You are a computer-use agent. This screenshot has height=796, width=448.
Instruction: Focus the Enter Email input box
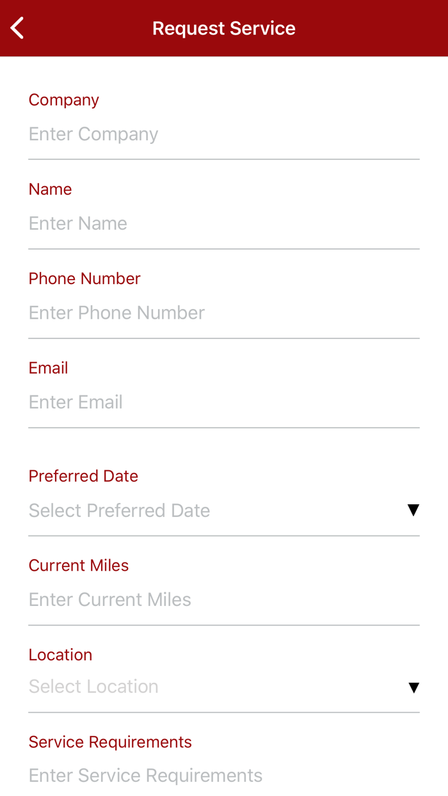224,402
